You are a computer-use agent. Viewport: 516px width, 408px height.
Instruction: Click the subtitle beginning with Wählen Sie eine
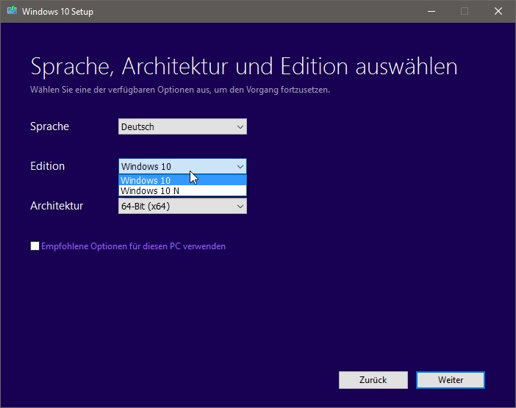point(180,90)
